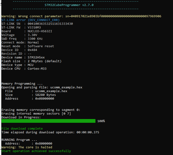This screenshot has height=155, width=173.
Task: Click the 100% progress label
Action: tap(101, 121)
